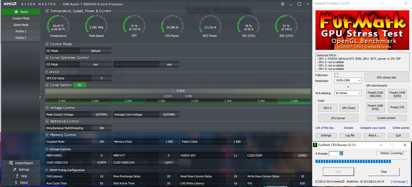Click the Help question mark icon
This screenshot has height=187, width=412.
[17, 176]
